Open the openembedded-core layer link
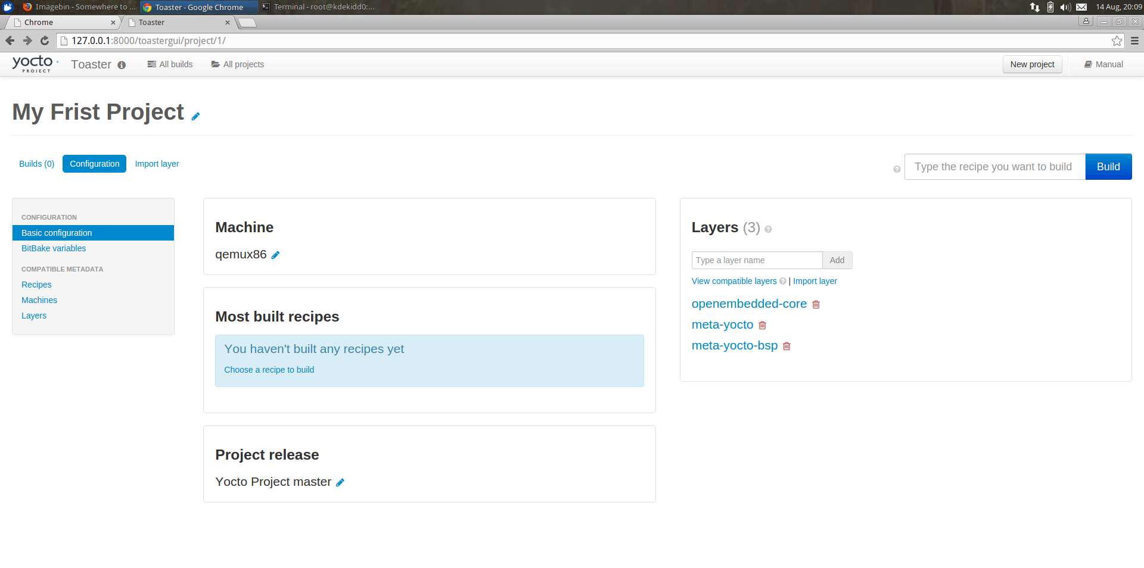Screen dimensions: 1144x568 tap(749, 304)
